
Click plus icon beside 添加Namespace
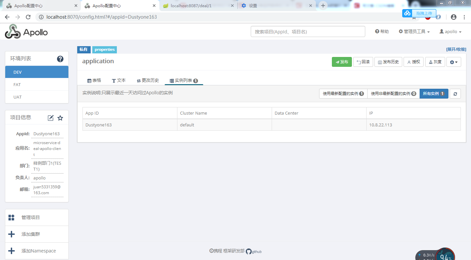11,251
